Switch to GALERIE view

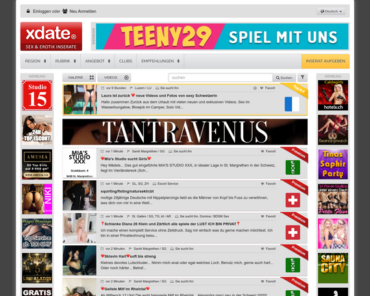click(x=75, y=77)
